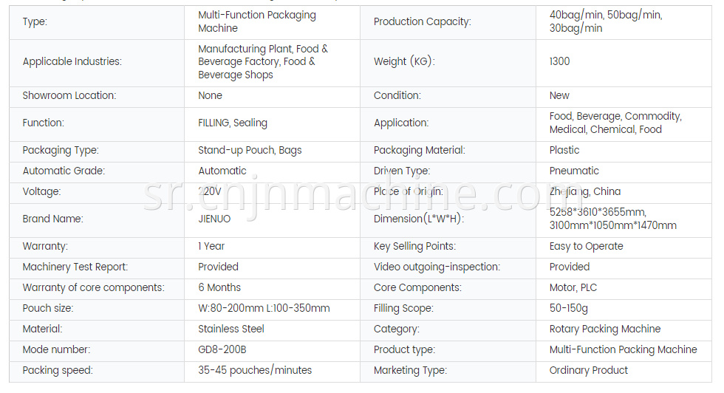Click the model number 'GD8-200B'
This screenshot has width=724, height=393.
coord(222,349)
